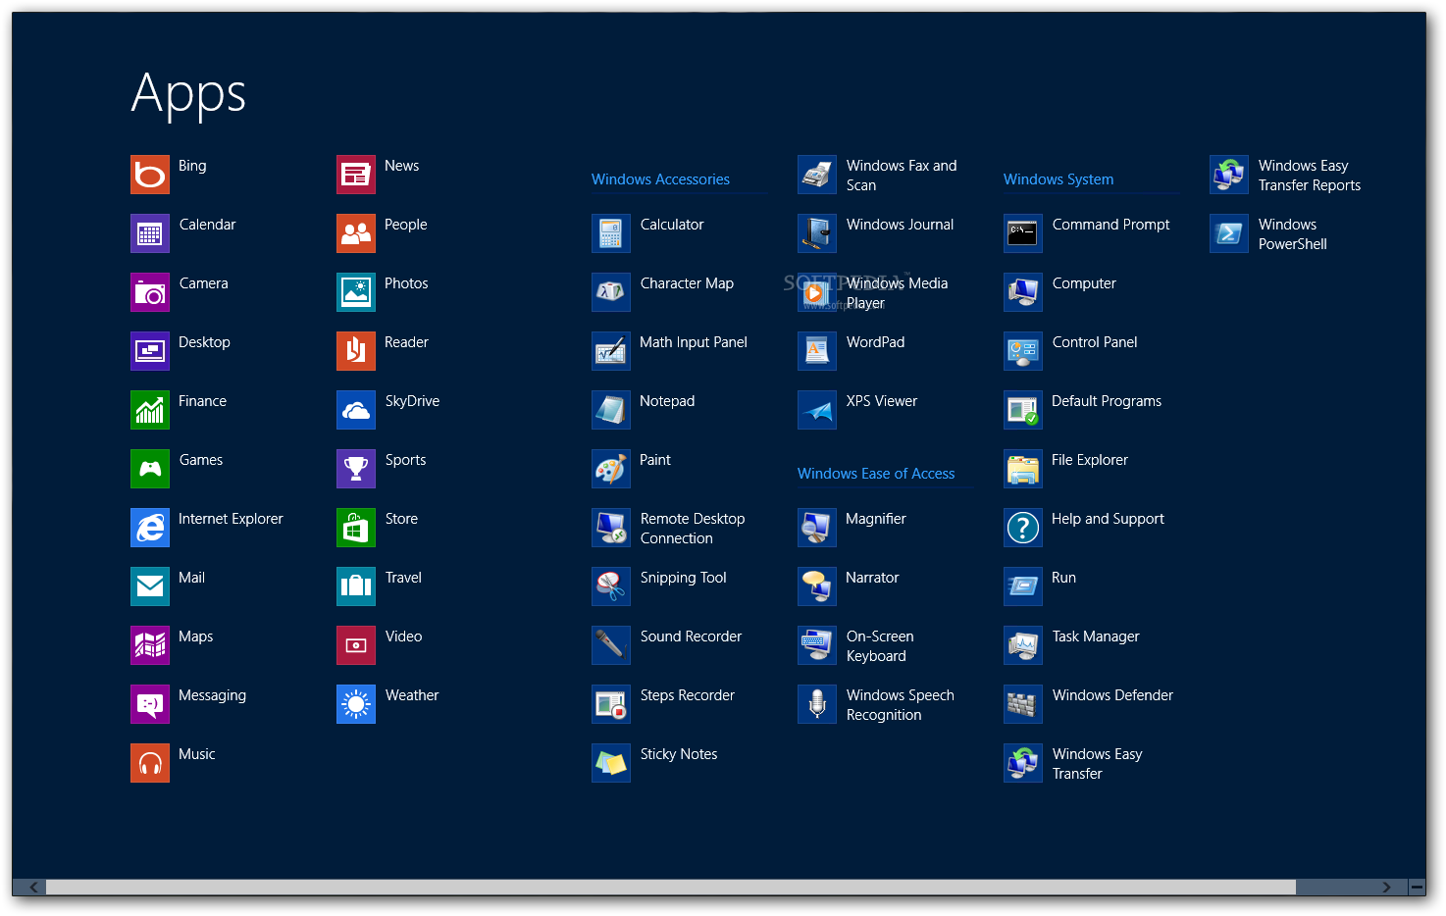Open Windows Easy Transfer Reports label
This screenshot has height=916, width=1446.
1310,176
